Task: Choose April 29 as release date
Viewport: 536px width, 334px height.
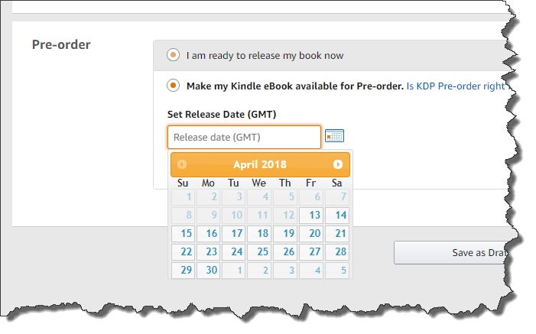Action: pyautogui.click(x=183, y=271)
